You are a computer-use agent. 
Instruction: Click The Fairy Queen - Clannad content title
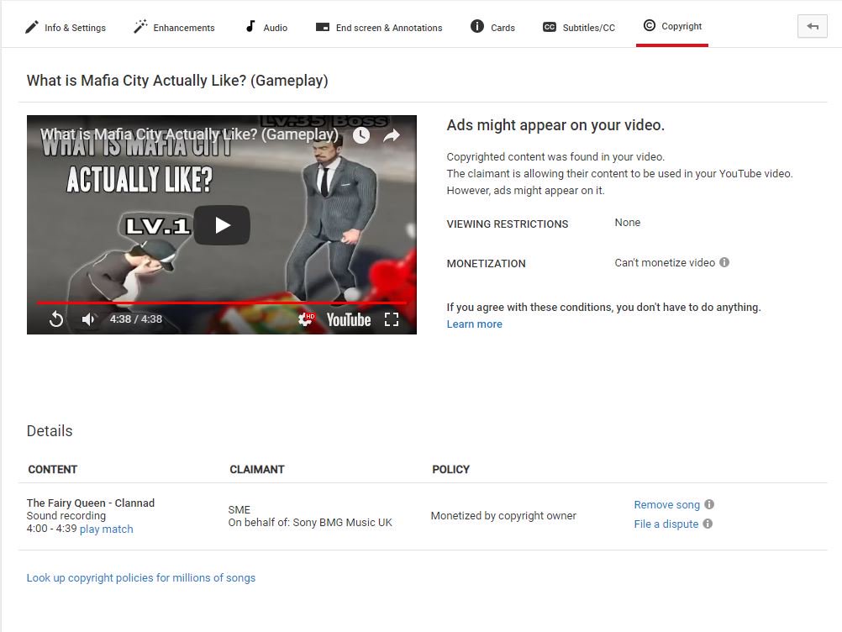(x=91, y=503)
